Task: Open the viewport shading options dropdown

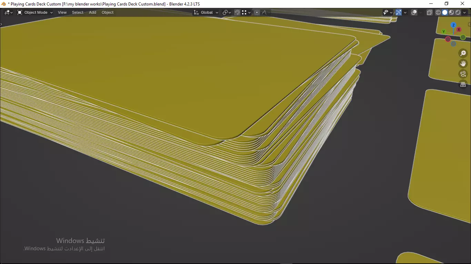Action: [464, 12]
